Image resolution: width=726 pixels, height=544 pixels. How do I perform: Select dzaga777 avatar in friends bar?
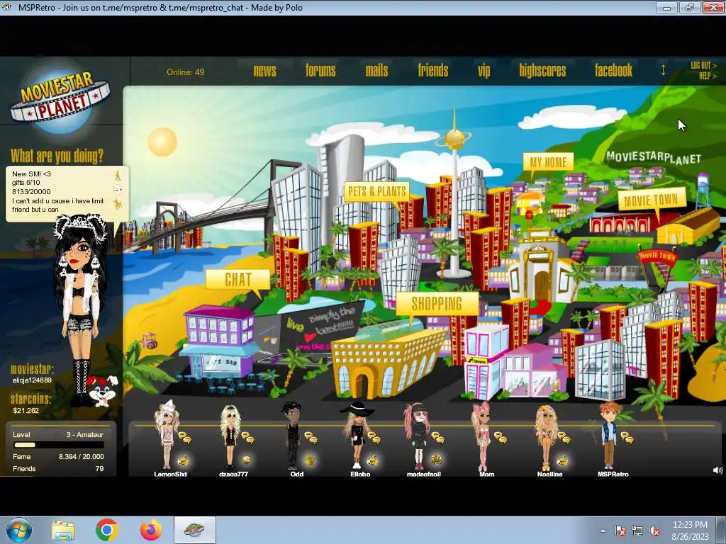coord(230,437)
